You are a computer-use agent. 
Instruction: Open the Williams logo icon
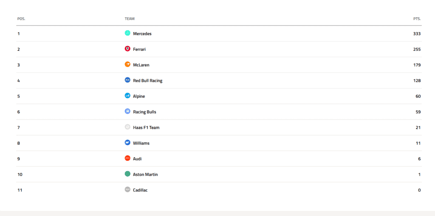(127, 143)
